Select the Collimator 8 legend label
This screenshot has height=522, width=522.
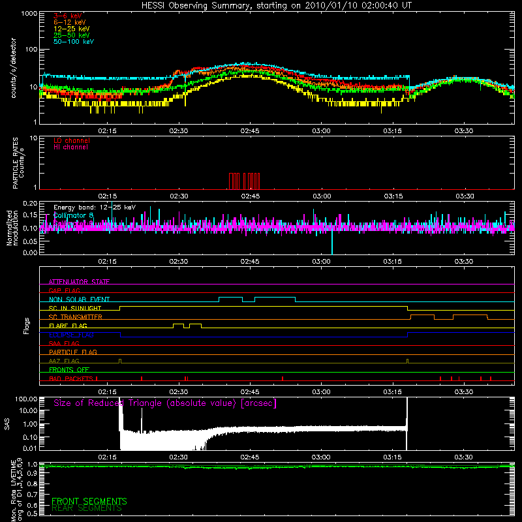(74, 215)
